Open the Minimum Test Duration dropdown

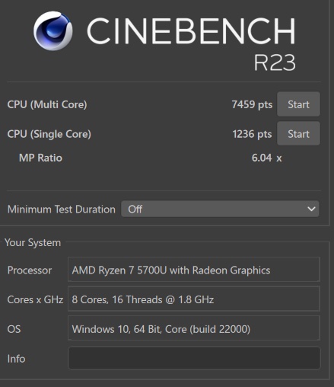pos(220,209)
